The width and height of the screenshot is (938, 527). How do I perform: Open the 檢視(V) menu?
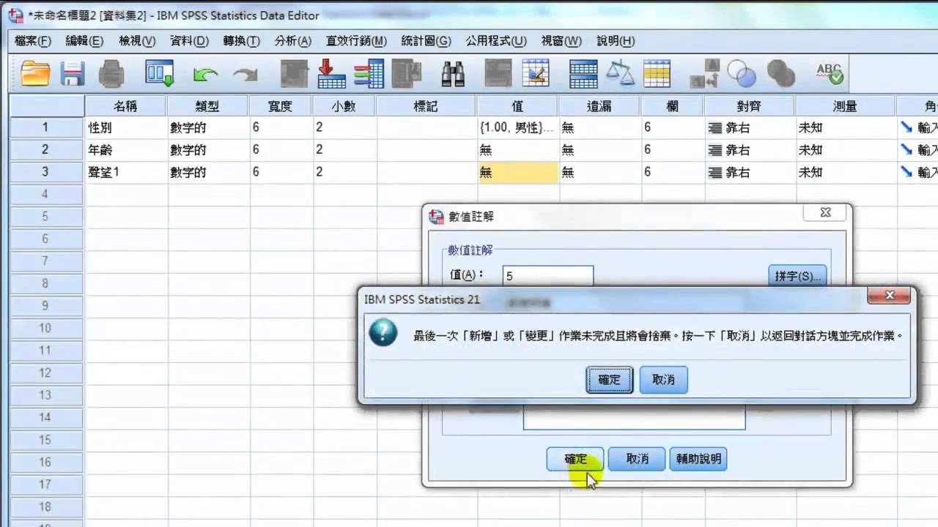pyautogui.click(x=138, y=41)
